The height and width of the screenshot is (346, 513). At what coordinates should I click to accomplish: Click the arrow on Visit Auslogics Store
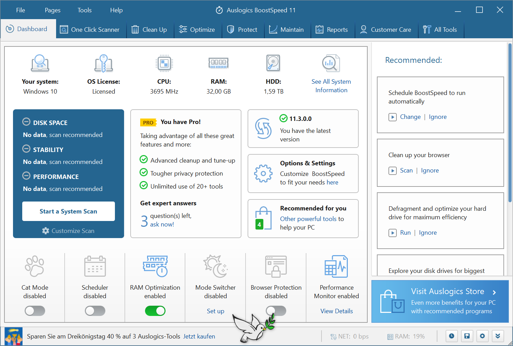pyautogui.click(x=494, y=292)
